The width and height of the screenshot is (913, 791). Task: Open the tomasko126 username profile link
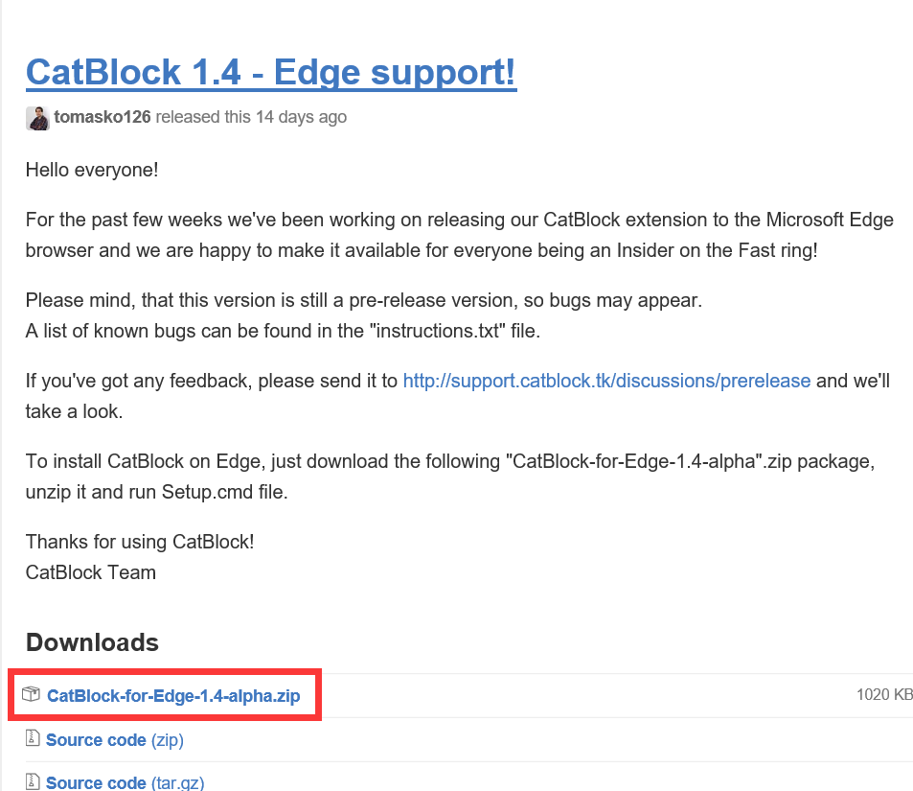[103, 117]
